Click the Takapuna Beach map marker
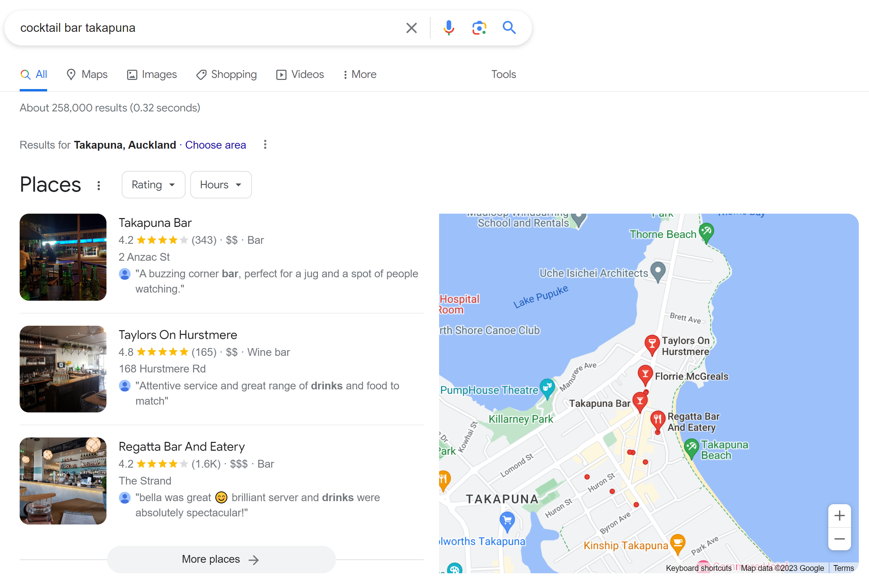This screenshot has height=578, width=869. click(691, 448)
